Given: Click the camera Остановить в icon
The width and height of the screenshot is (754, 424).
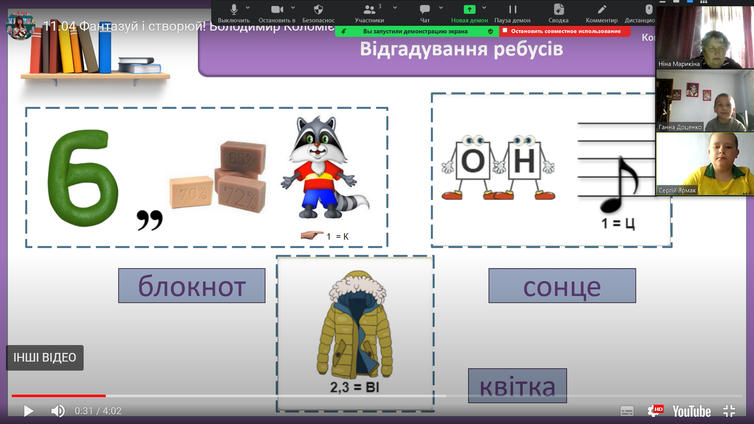Looking at the screenshot, I should (277, 9).
